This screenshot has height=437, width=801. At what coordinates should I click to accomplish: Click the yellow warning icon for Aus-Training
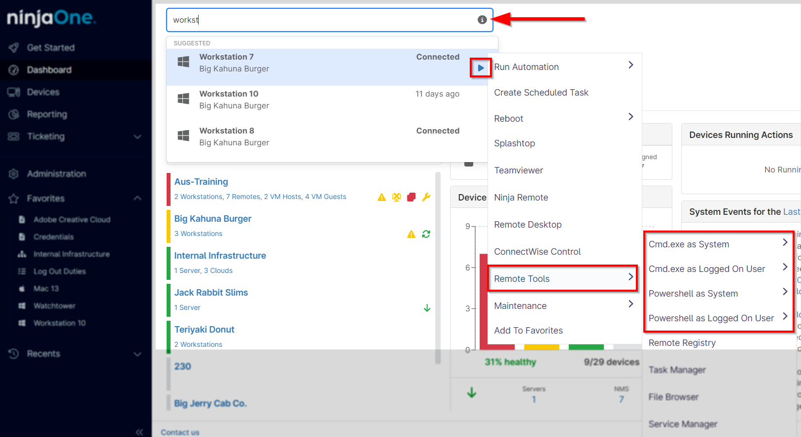coord(382,197)
